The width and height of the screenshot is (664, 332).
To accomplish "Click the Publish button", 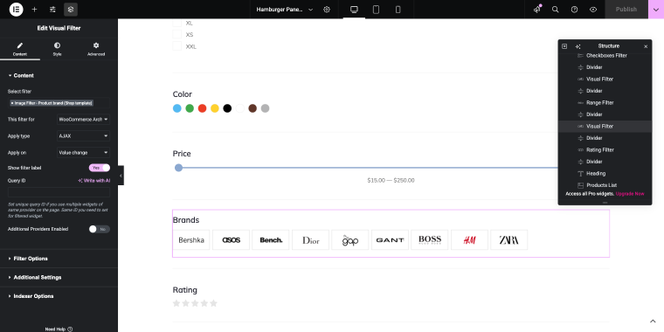I will (626, 10).
